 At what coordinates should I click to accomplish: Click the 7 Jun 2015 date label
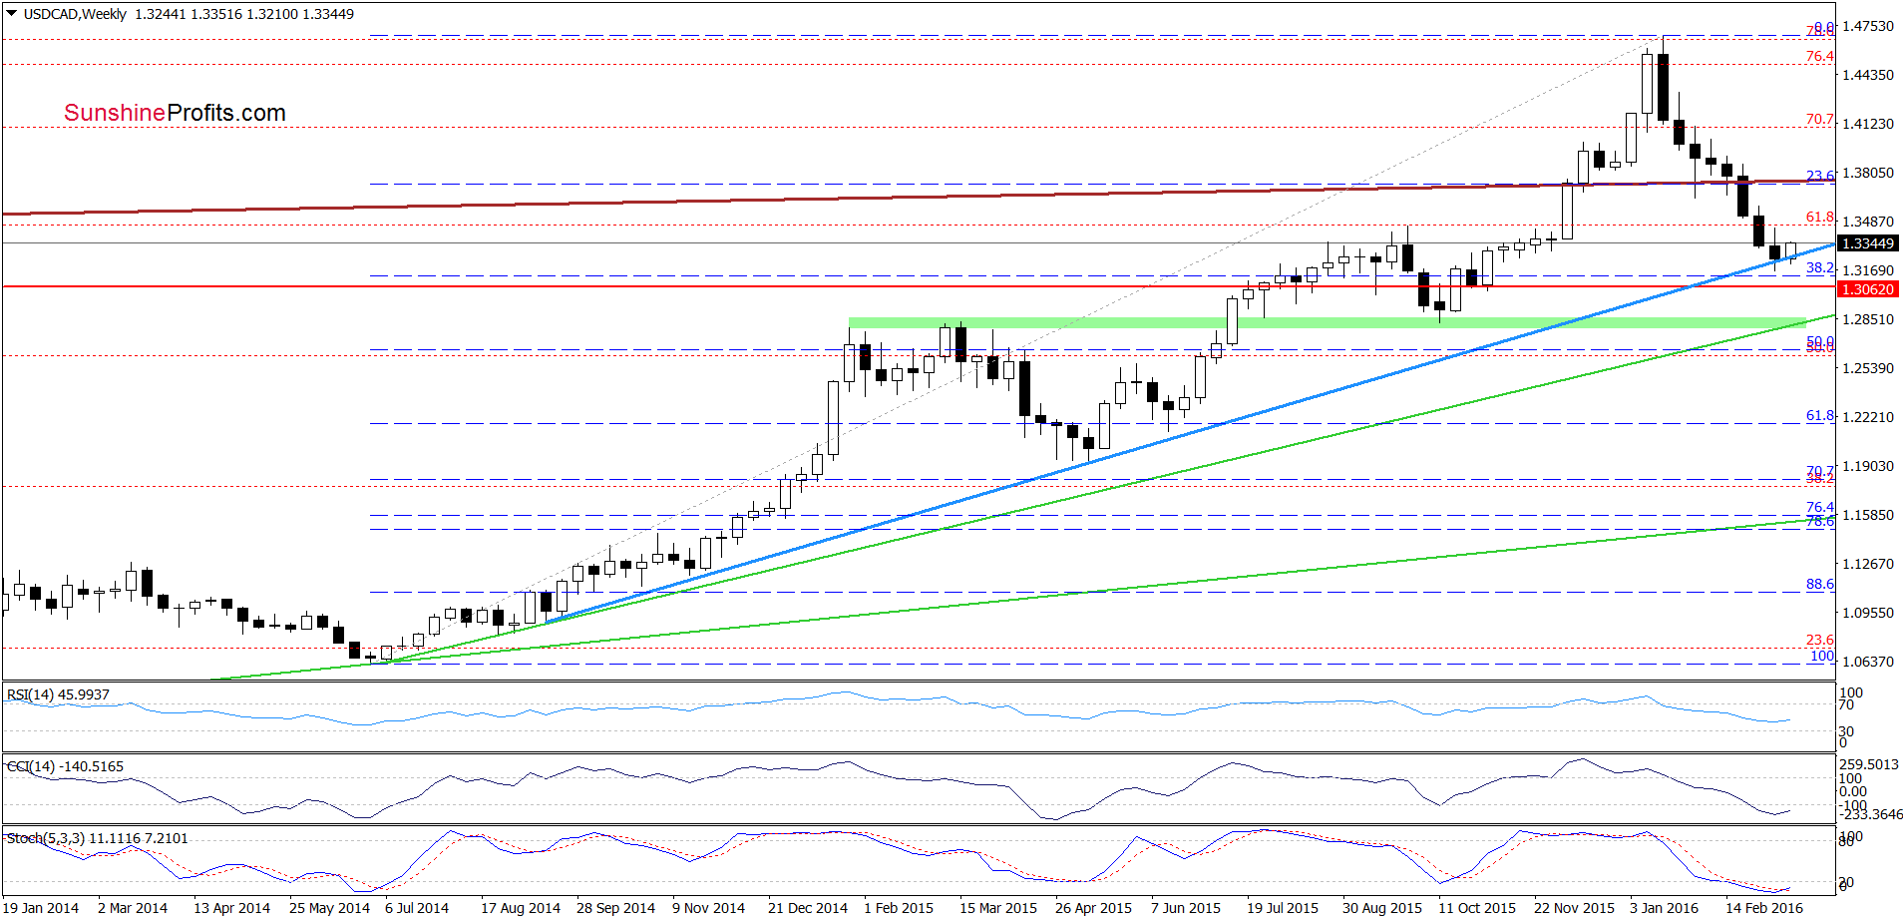[x=1186, y=908]
